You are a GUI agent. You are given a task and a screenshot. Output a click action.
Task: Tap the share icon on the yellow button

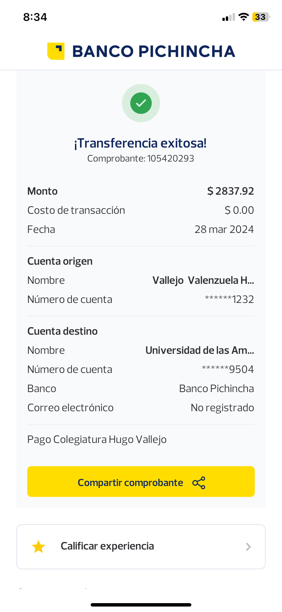199,483
